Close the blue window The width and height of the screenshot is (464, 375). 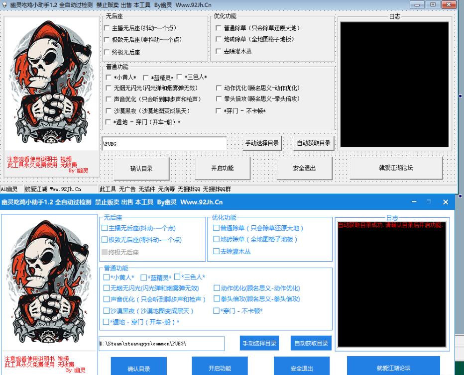click(x=446, y=202)
